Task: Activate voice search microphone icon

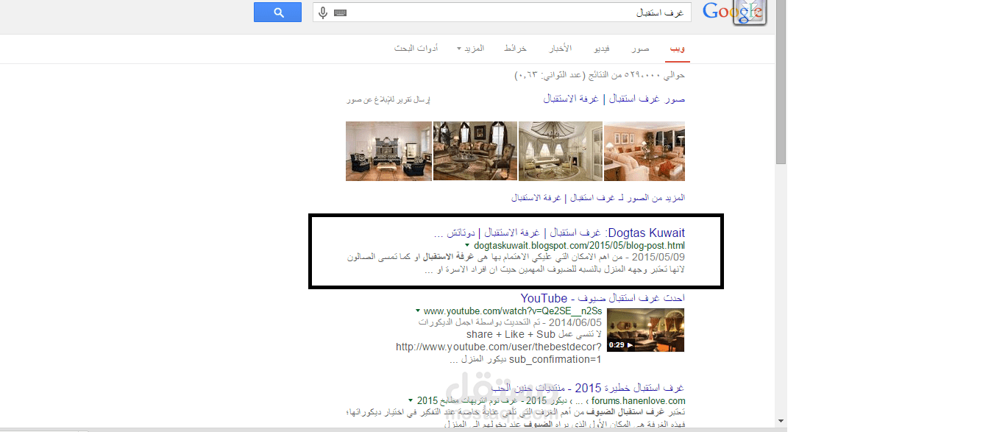Action: 323,13
